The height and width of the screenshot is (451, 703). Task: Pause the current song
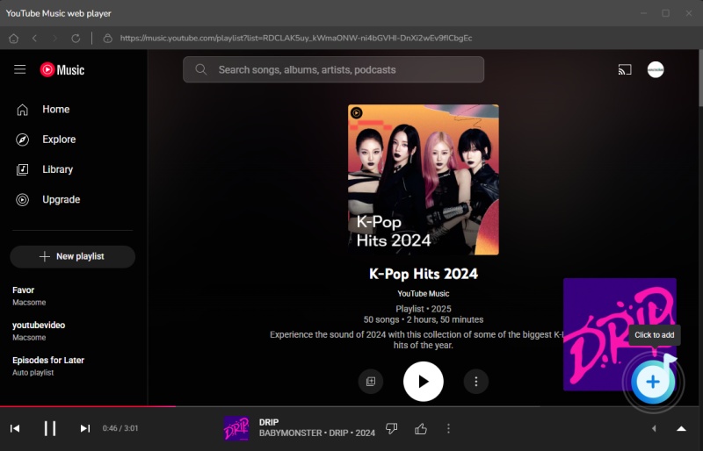click(50, 428)
